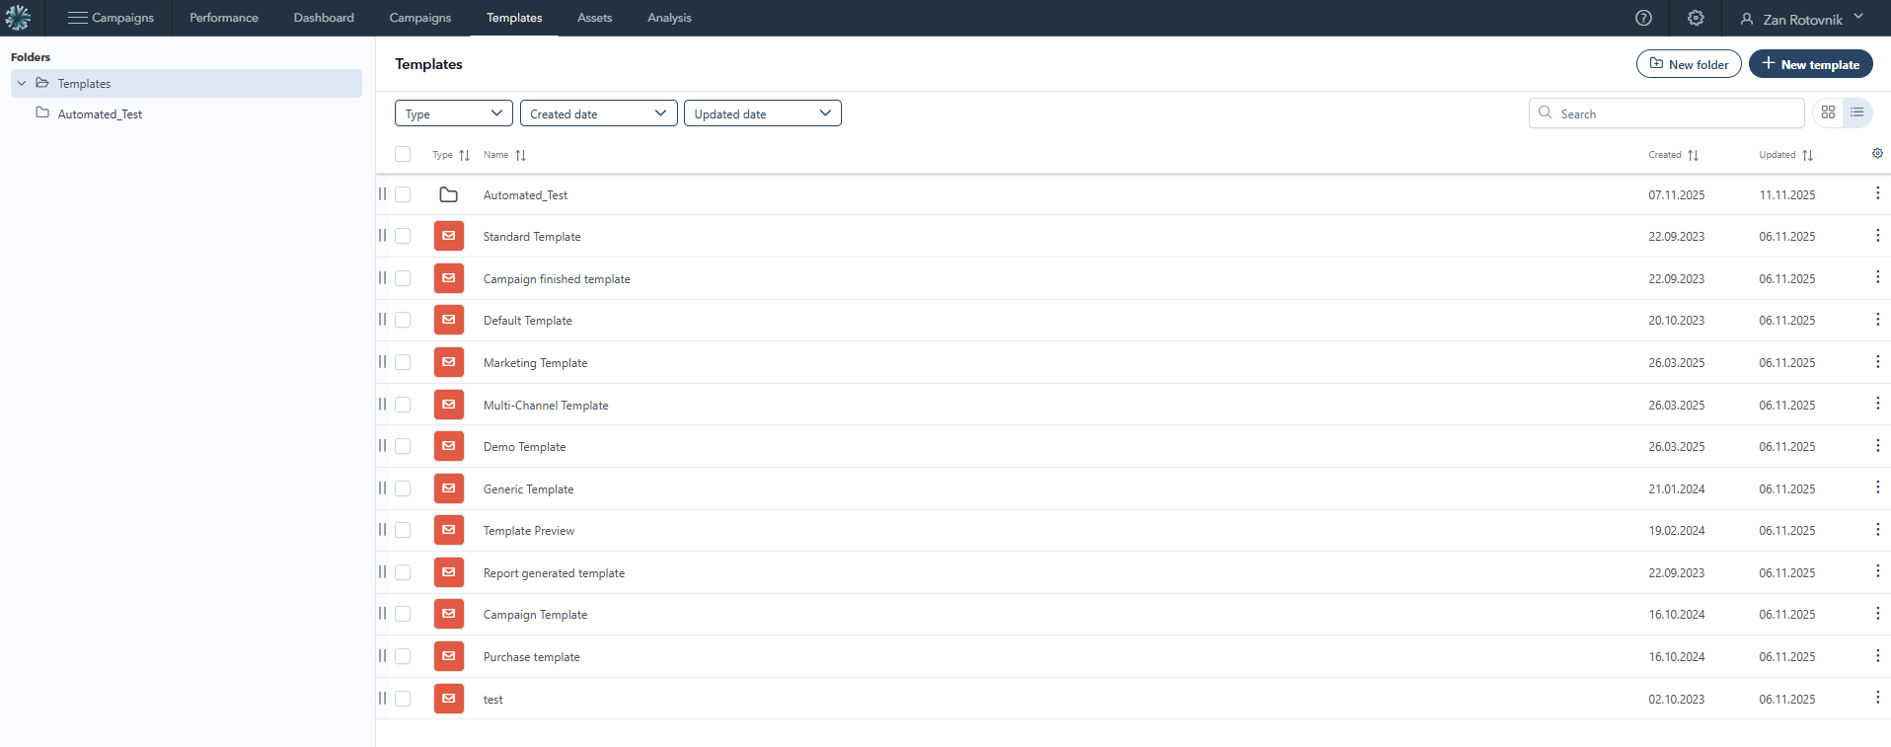1891x747 pixels.
Task: Go to the Assets tab
Action: pos(594,18)
